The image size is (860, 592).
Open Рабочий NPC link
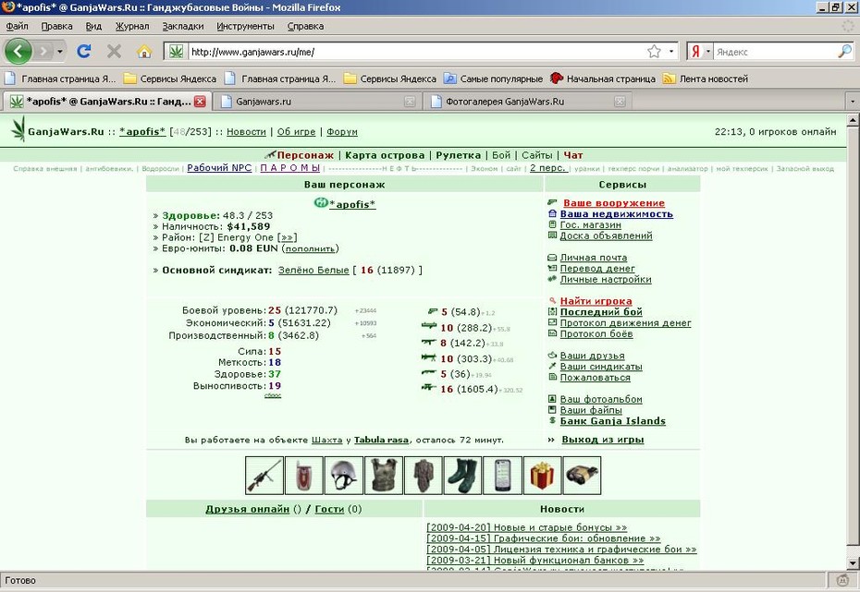coord(219,167)
